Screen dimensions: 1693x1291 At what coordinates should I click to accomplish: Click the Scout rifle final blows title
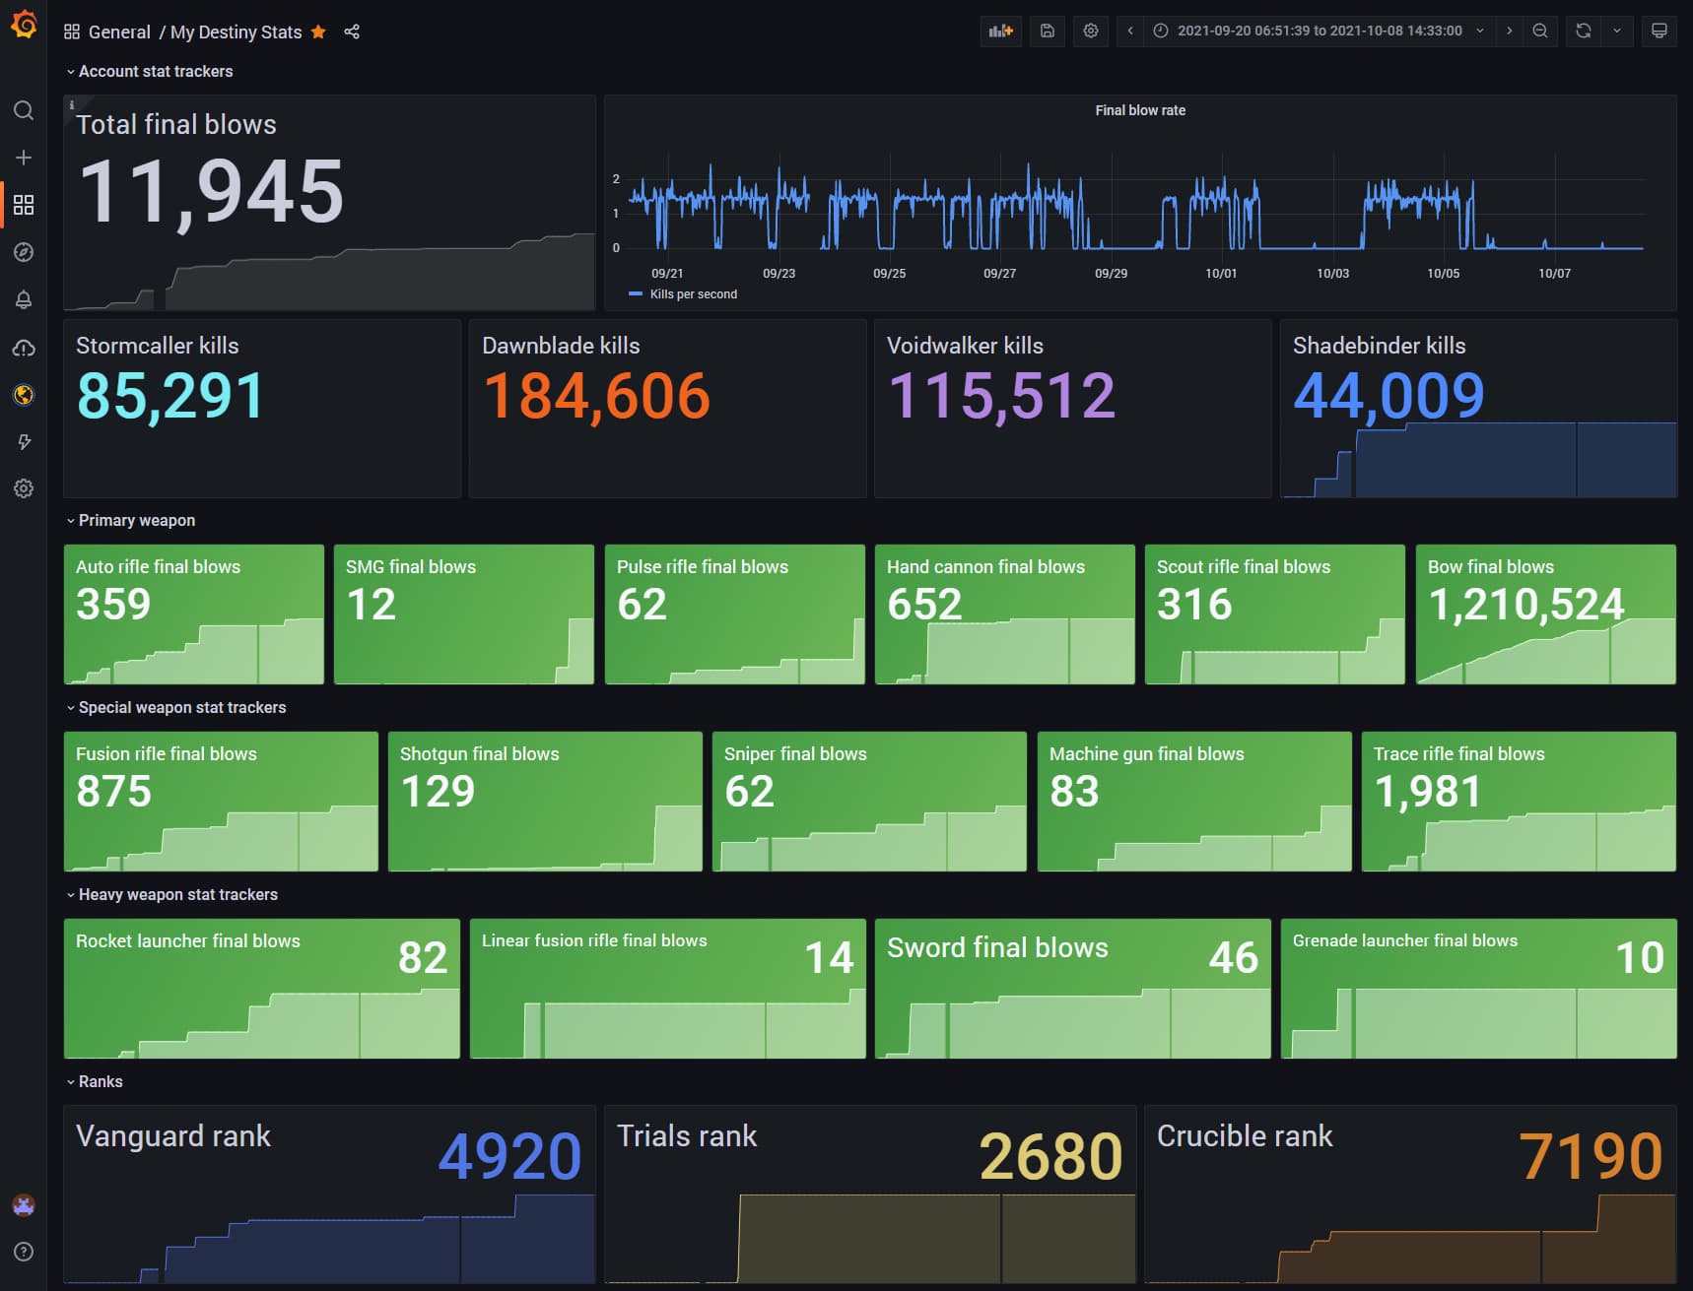pos(1243,566)
